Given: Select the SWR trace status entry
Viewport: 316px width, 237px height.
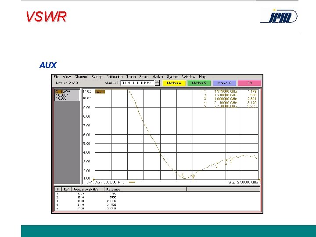Looking at the screenshot, I should pyautogui.click(x=67, y=95).
